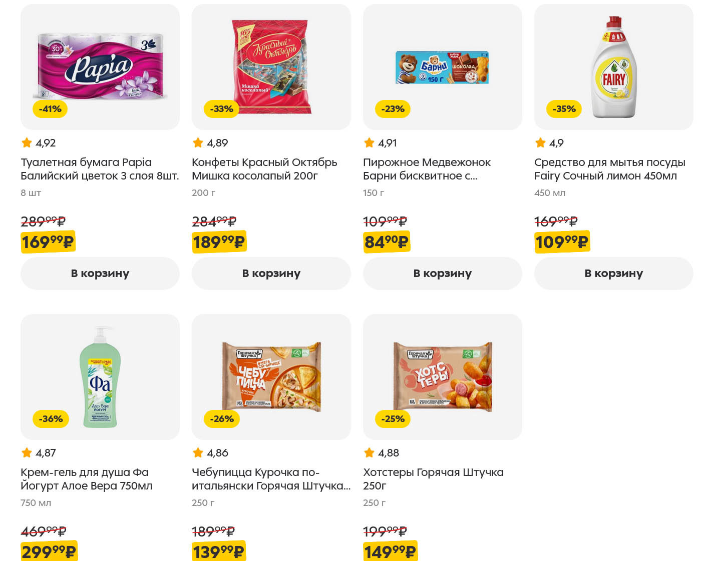Open the Чебупицца product image
The image size is (712, 561).
tap(271, 376)
